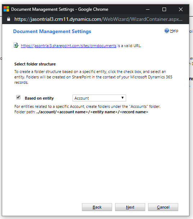Viewport: 193px width, 219px height.
Task: Click the Help link
Action: pos(174,31)
